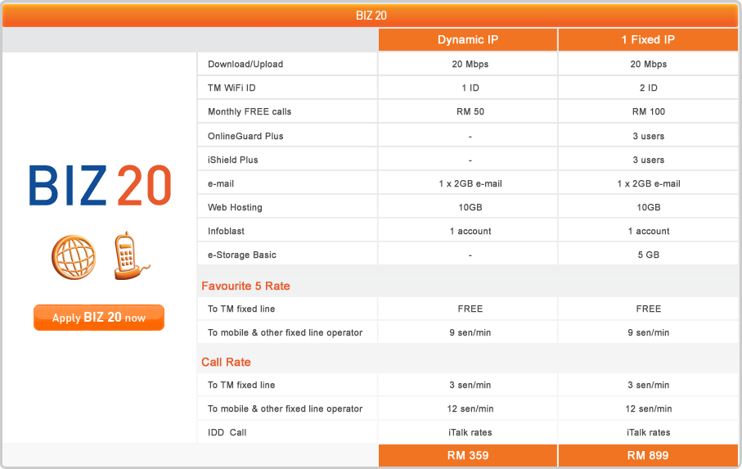Screen dimensions: 742x469
Task: Click the iShield Plus row label
Action: [x=232, y=160]
